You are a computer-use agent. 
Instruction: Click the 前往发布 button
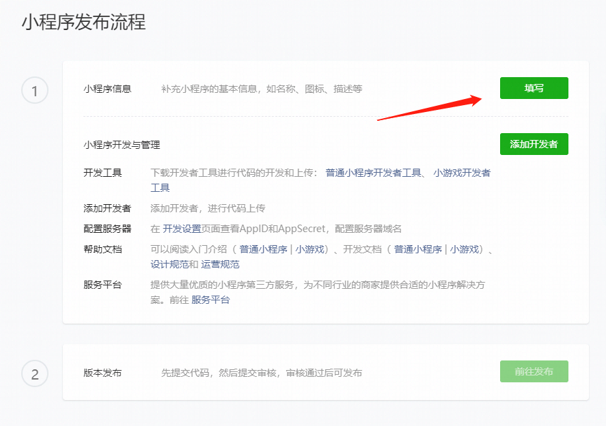coord(534,371)
